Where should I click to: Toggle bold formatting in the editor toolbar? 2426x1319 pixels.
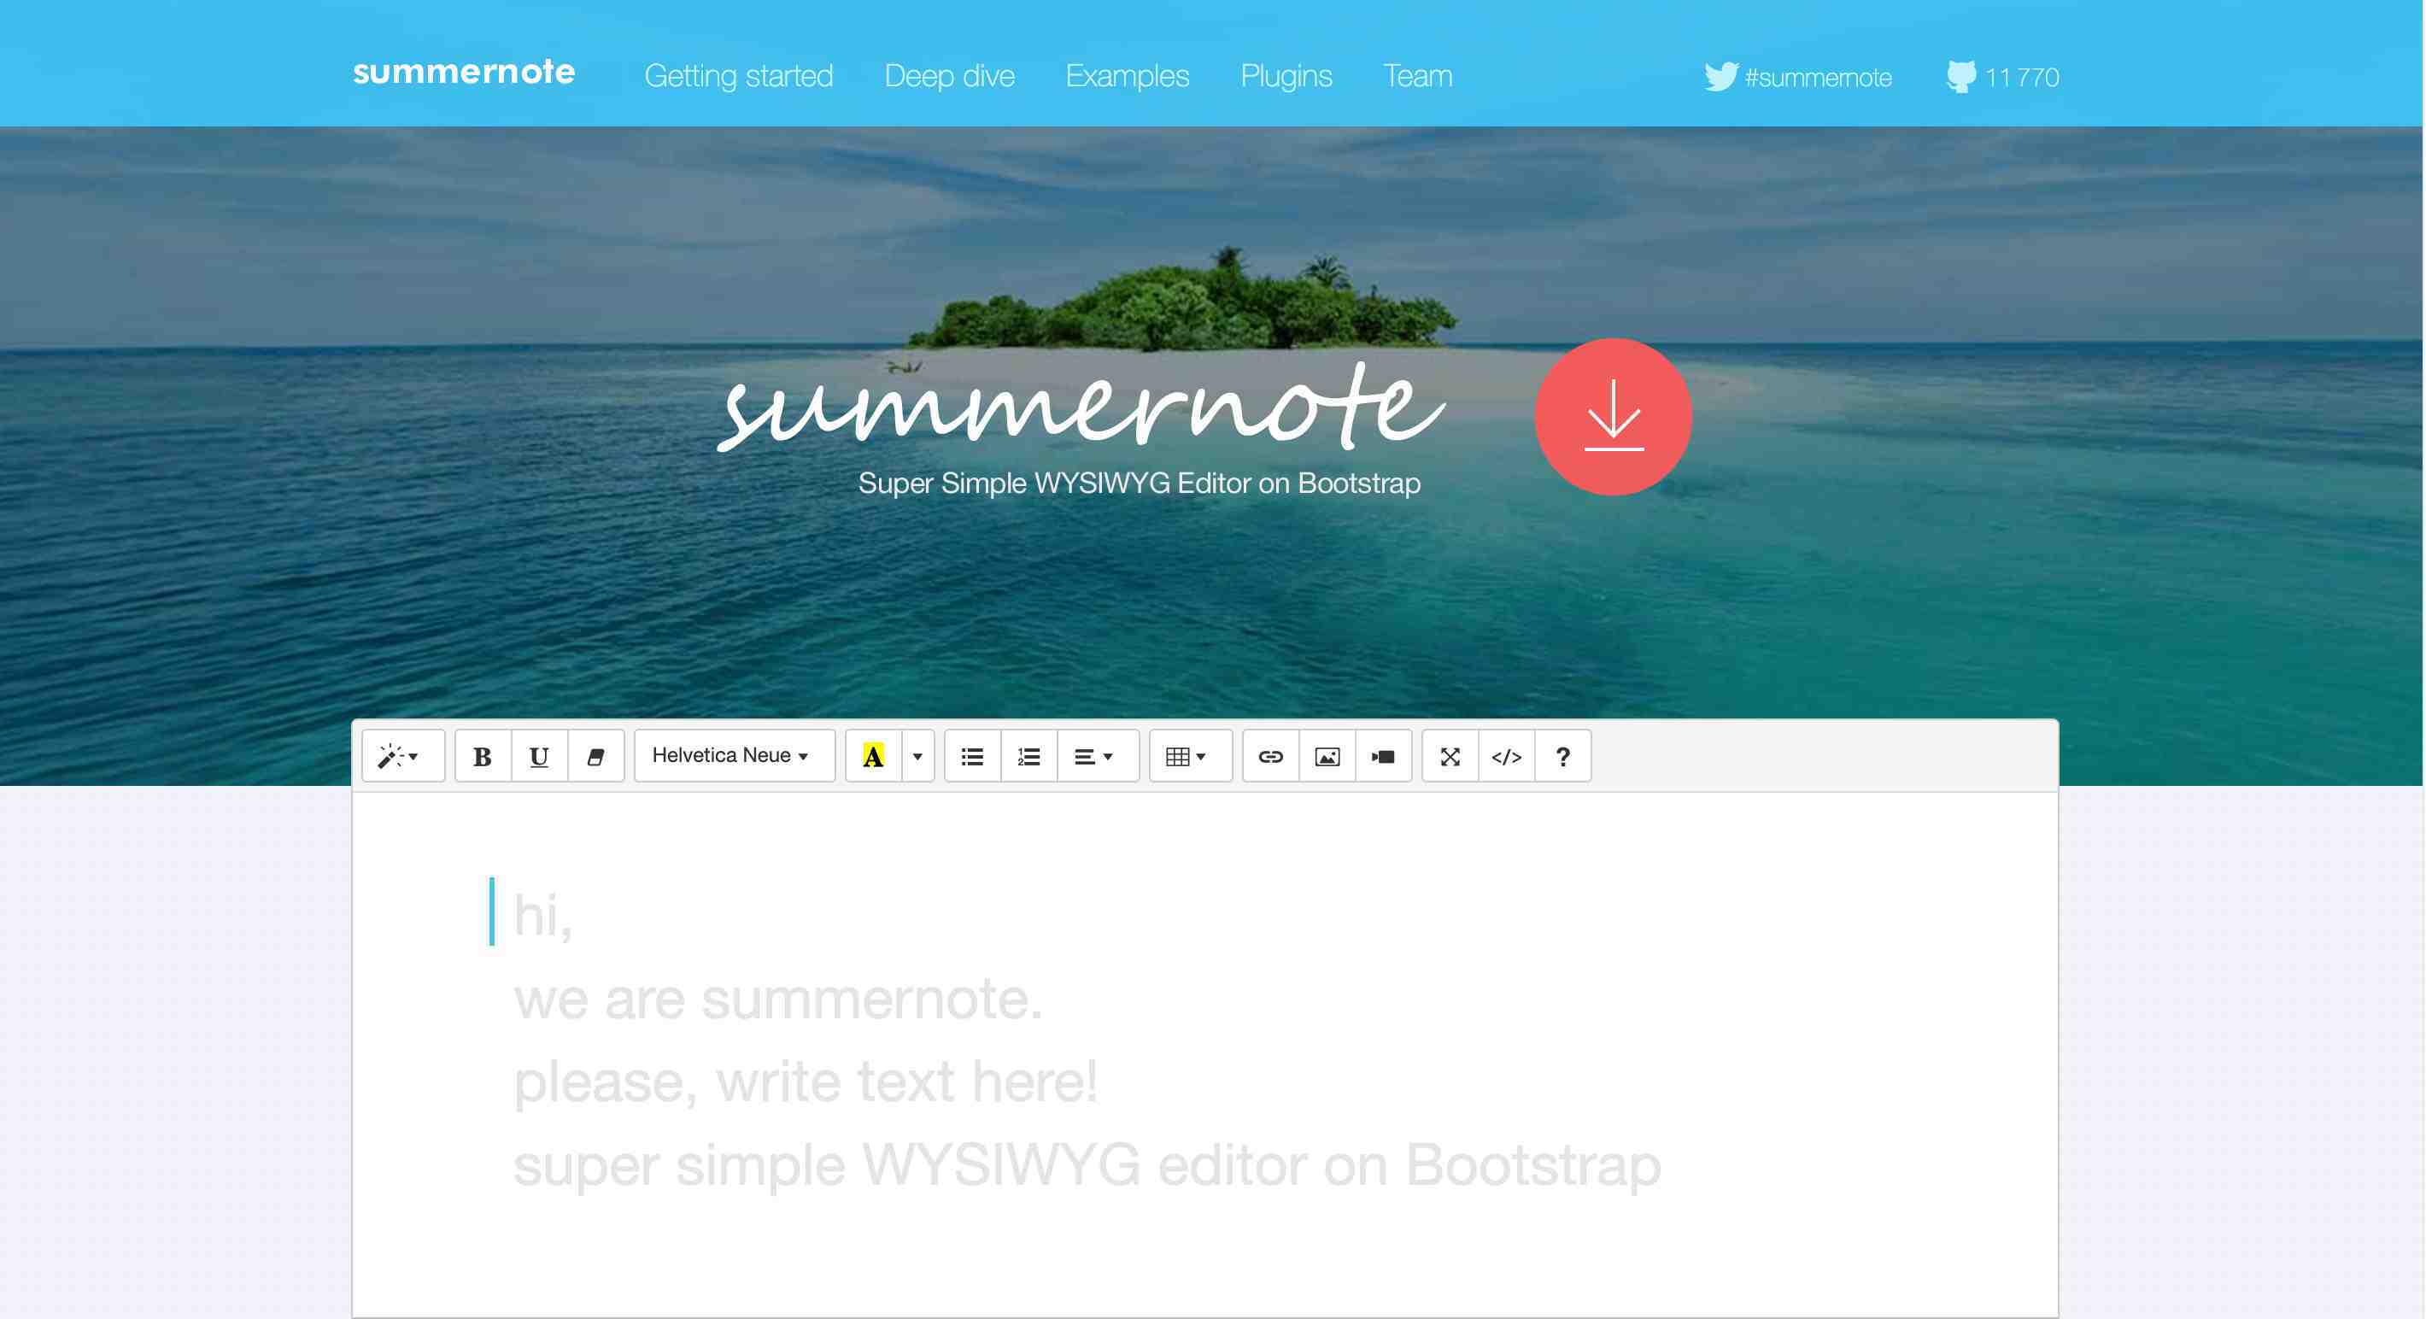482,754
